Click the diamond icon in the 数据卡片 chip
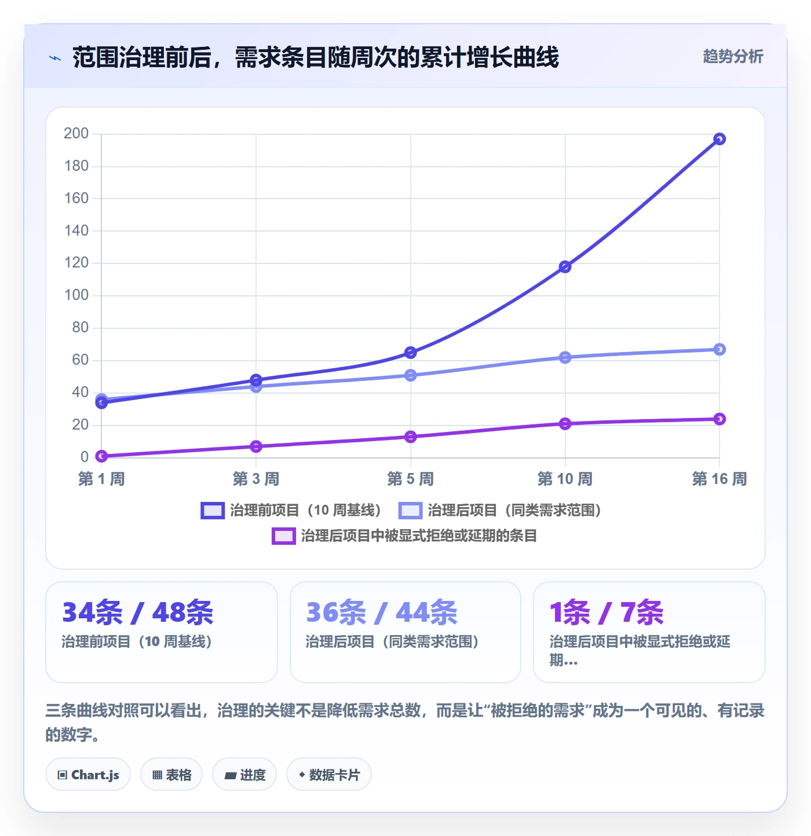The image size is (811, 836). [302, 775]
